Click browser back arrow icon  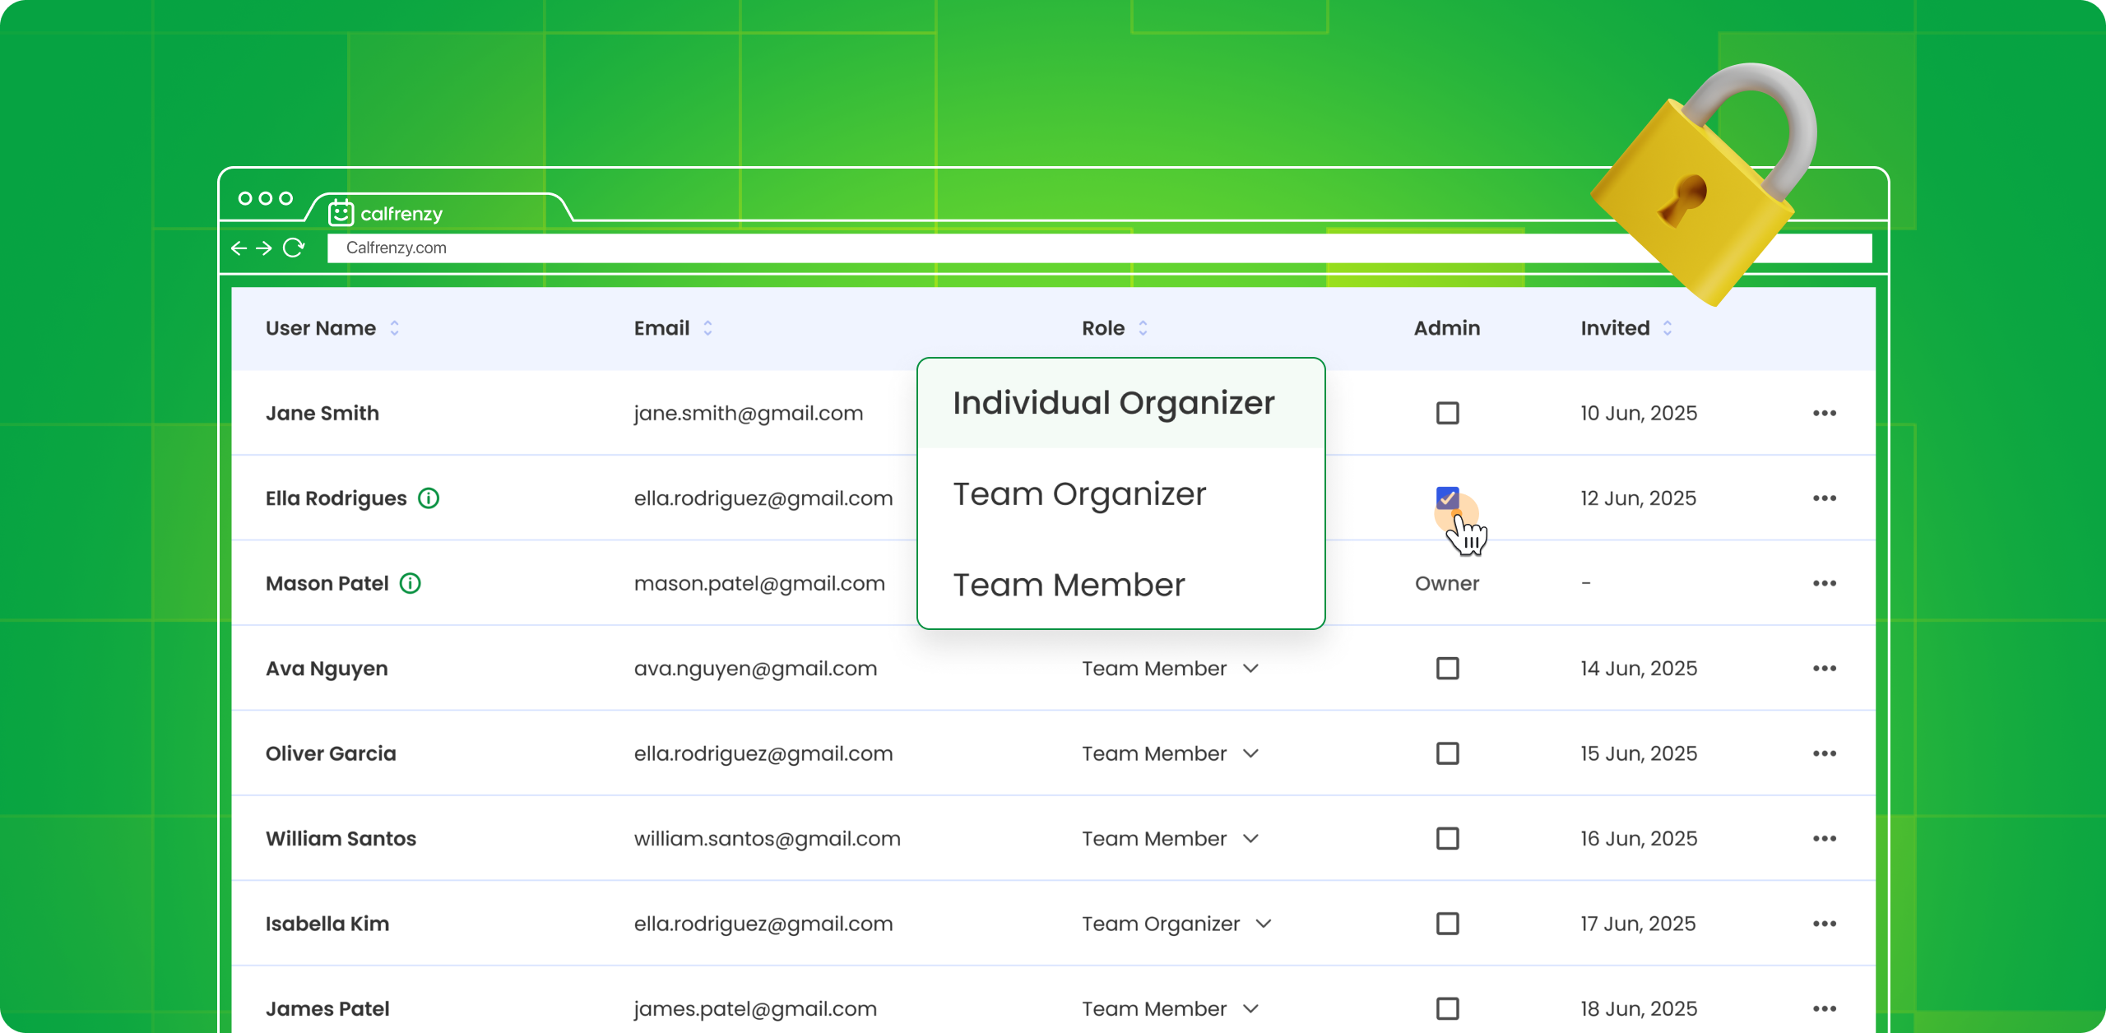pos(239,248)
